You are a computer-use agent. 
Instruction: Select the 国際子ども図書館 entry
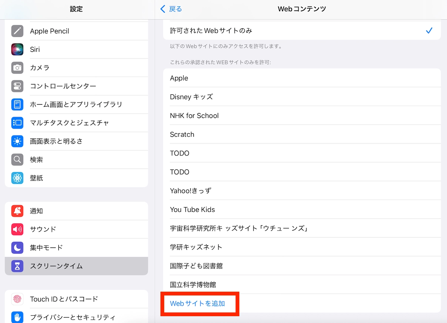click(302, 266)
